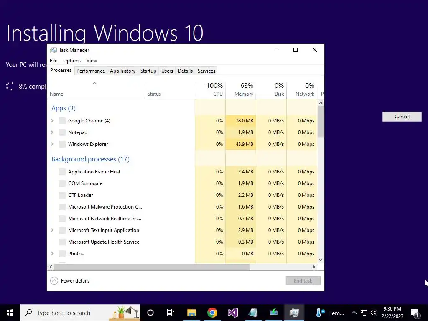
Task: Collapse to fewer details
Action: (x=70, y=280)
